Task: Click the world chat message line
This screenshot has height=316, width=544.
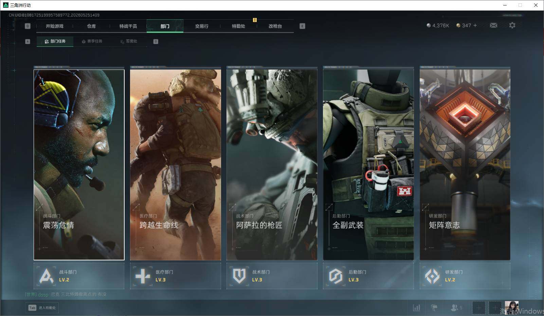Action: (x=66, y=294)
